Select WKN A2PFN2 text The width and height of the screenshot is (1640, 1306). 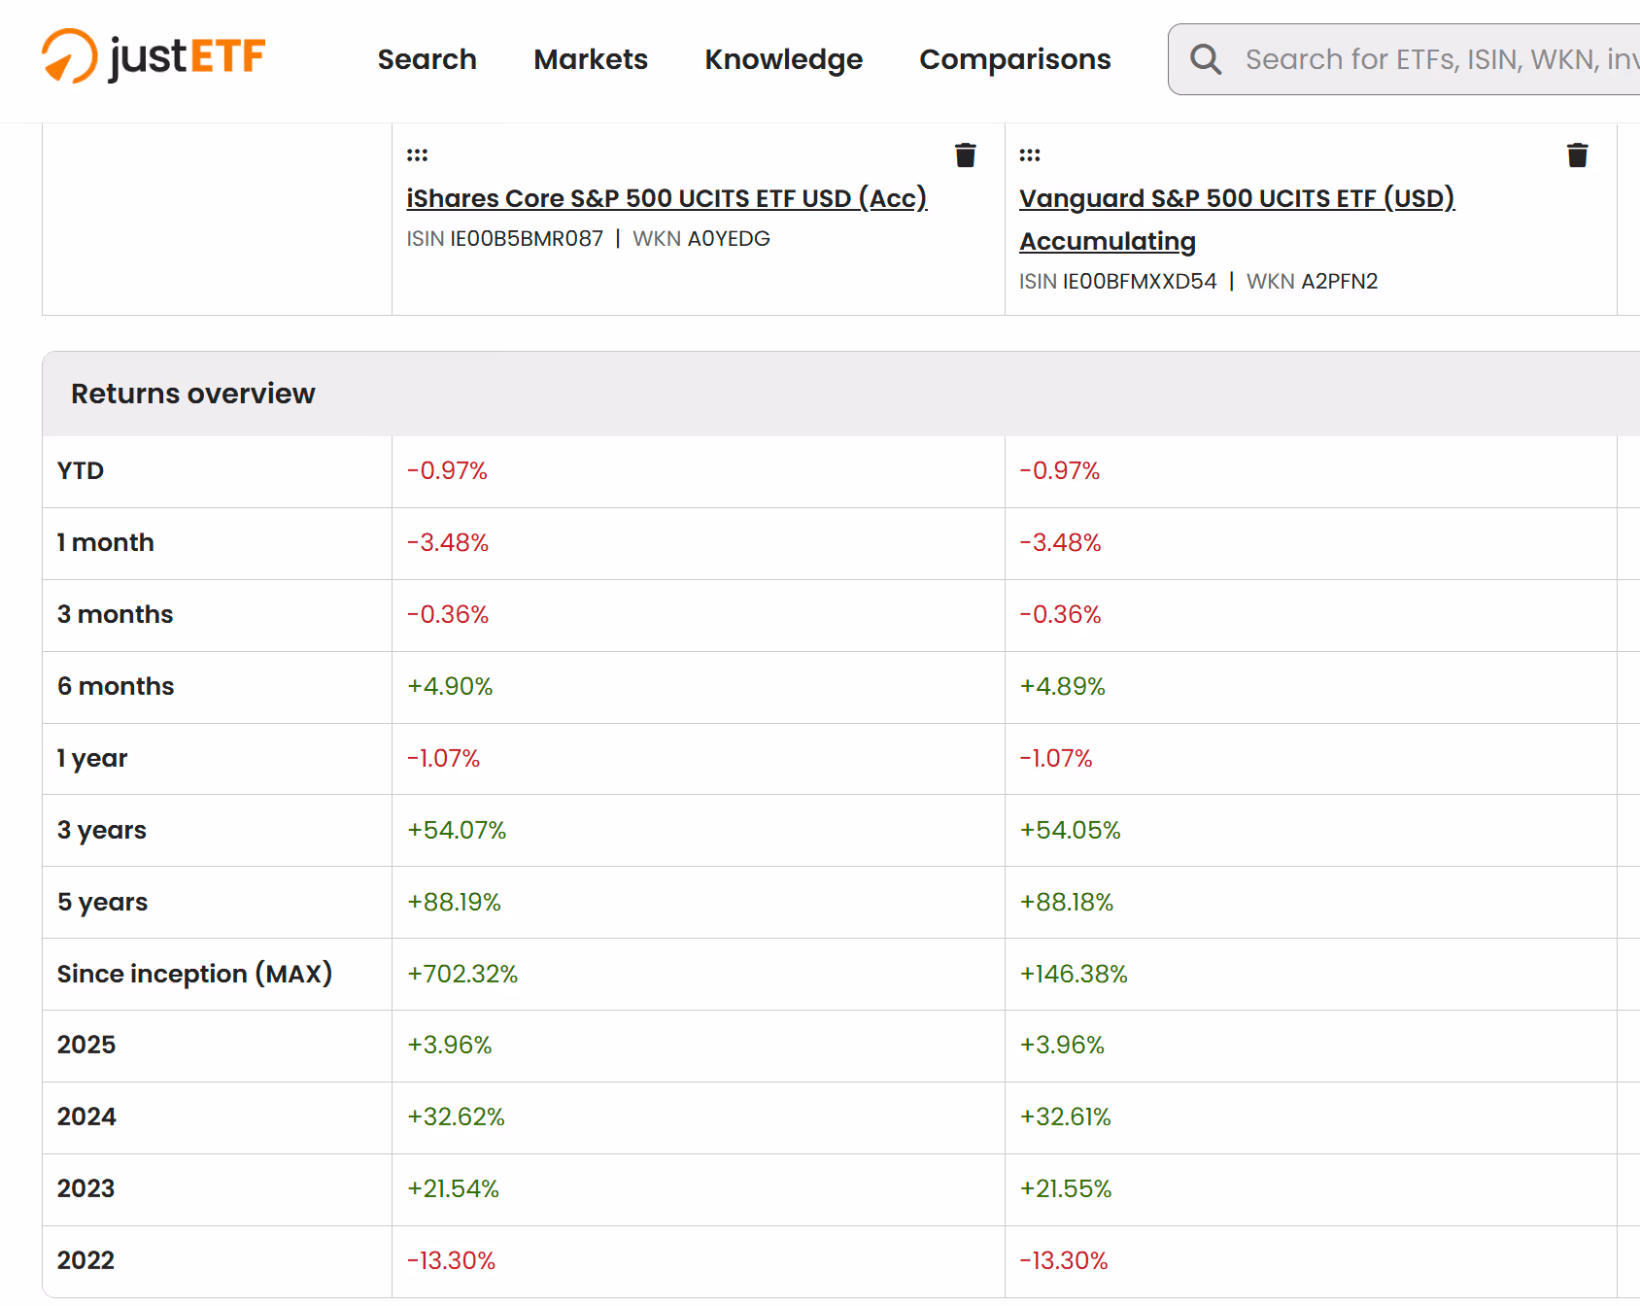point(1312,282)
